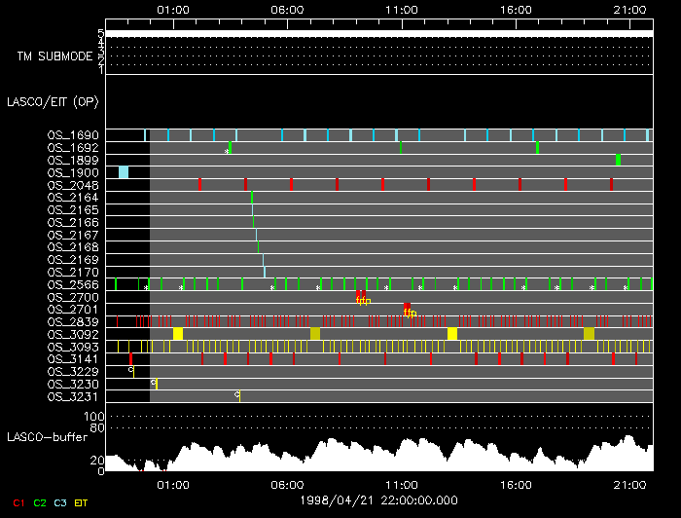Select the green block at the right of OS_1899
681x518 pixels.
coord(618,160)
